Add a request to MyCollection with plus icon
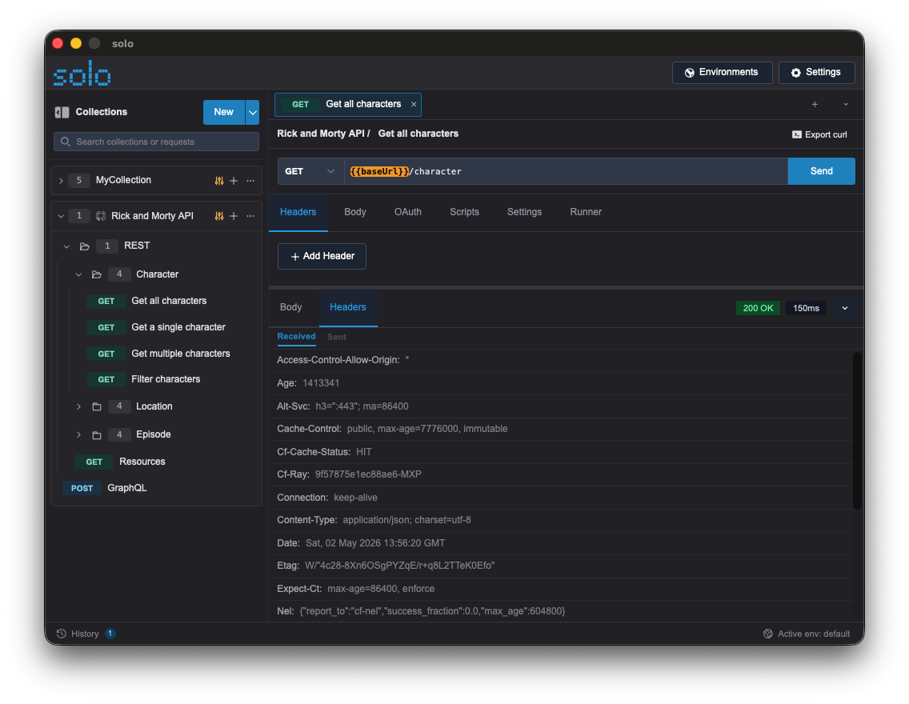 point(234,181)
